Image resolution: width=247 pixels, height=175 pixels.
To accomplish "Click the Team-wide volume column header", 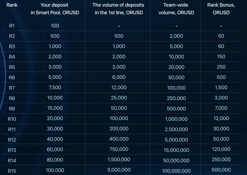I will point(176,9).
